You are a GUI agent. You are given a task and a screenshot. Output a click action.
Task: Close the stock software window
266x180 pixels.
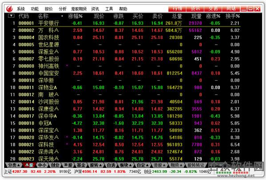coord(257,9)
